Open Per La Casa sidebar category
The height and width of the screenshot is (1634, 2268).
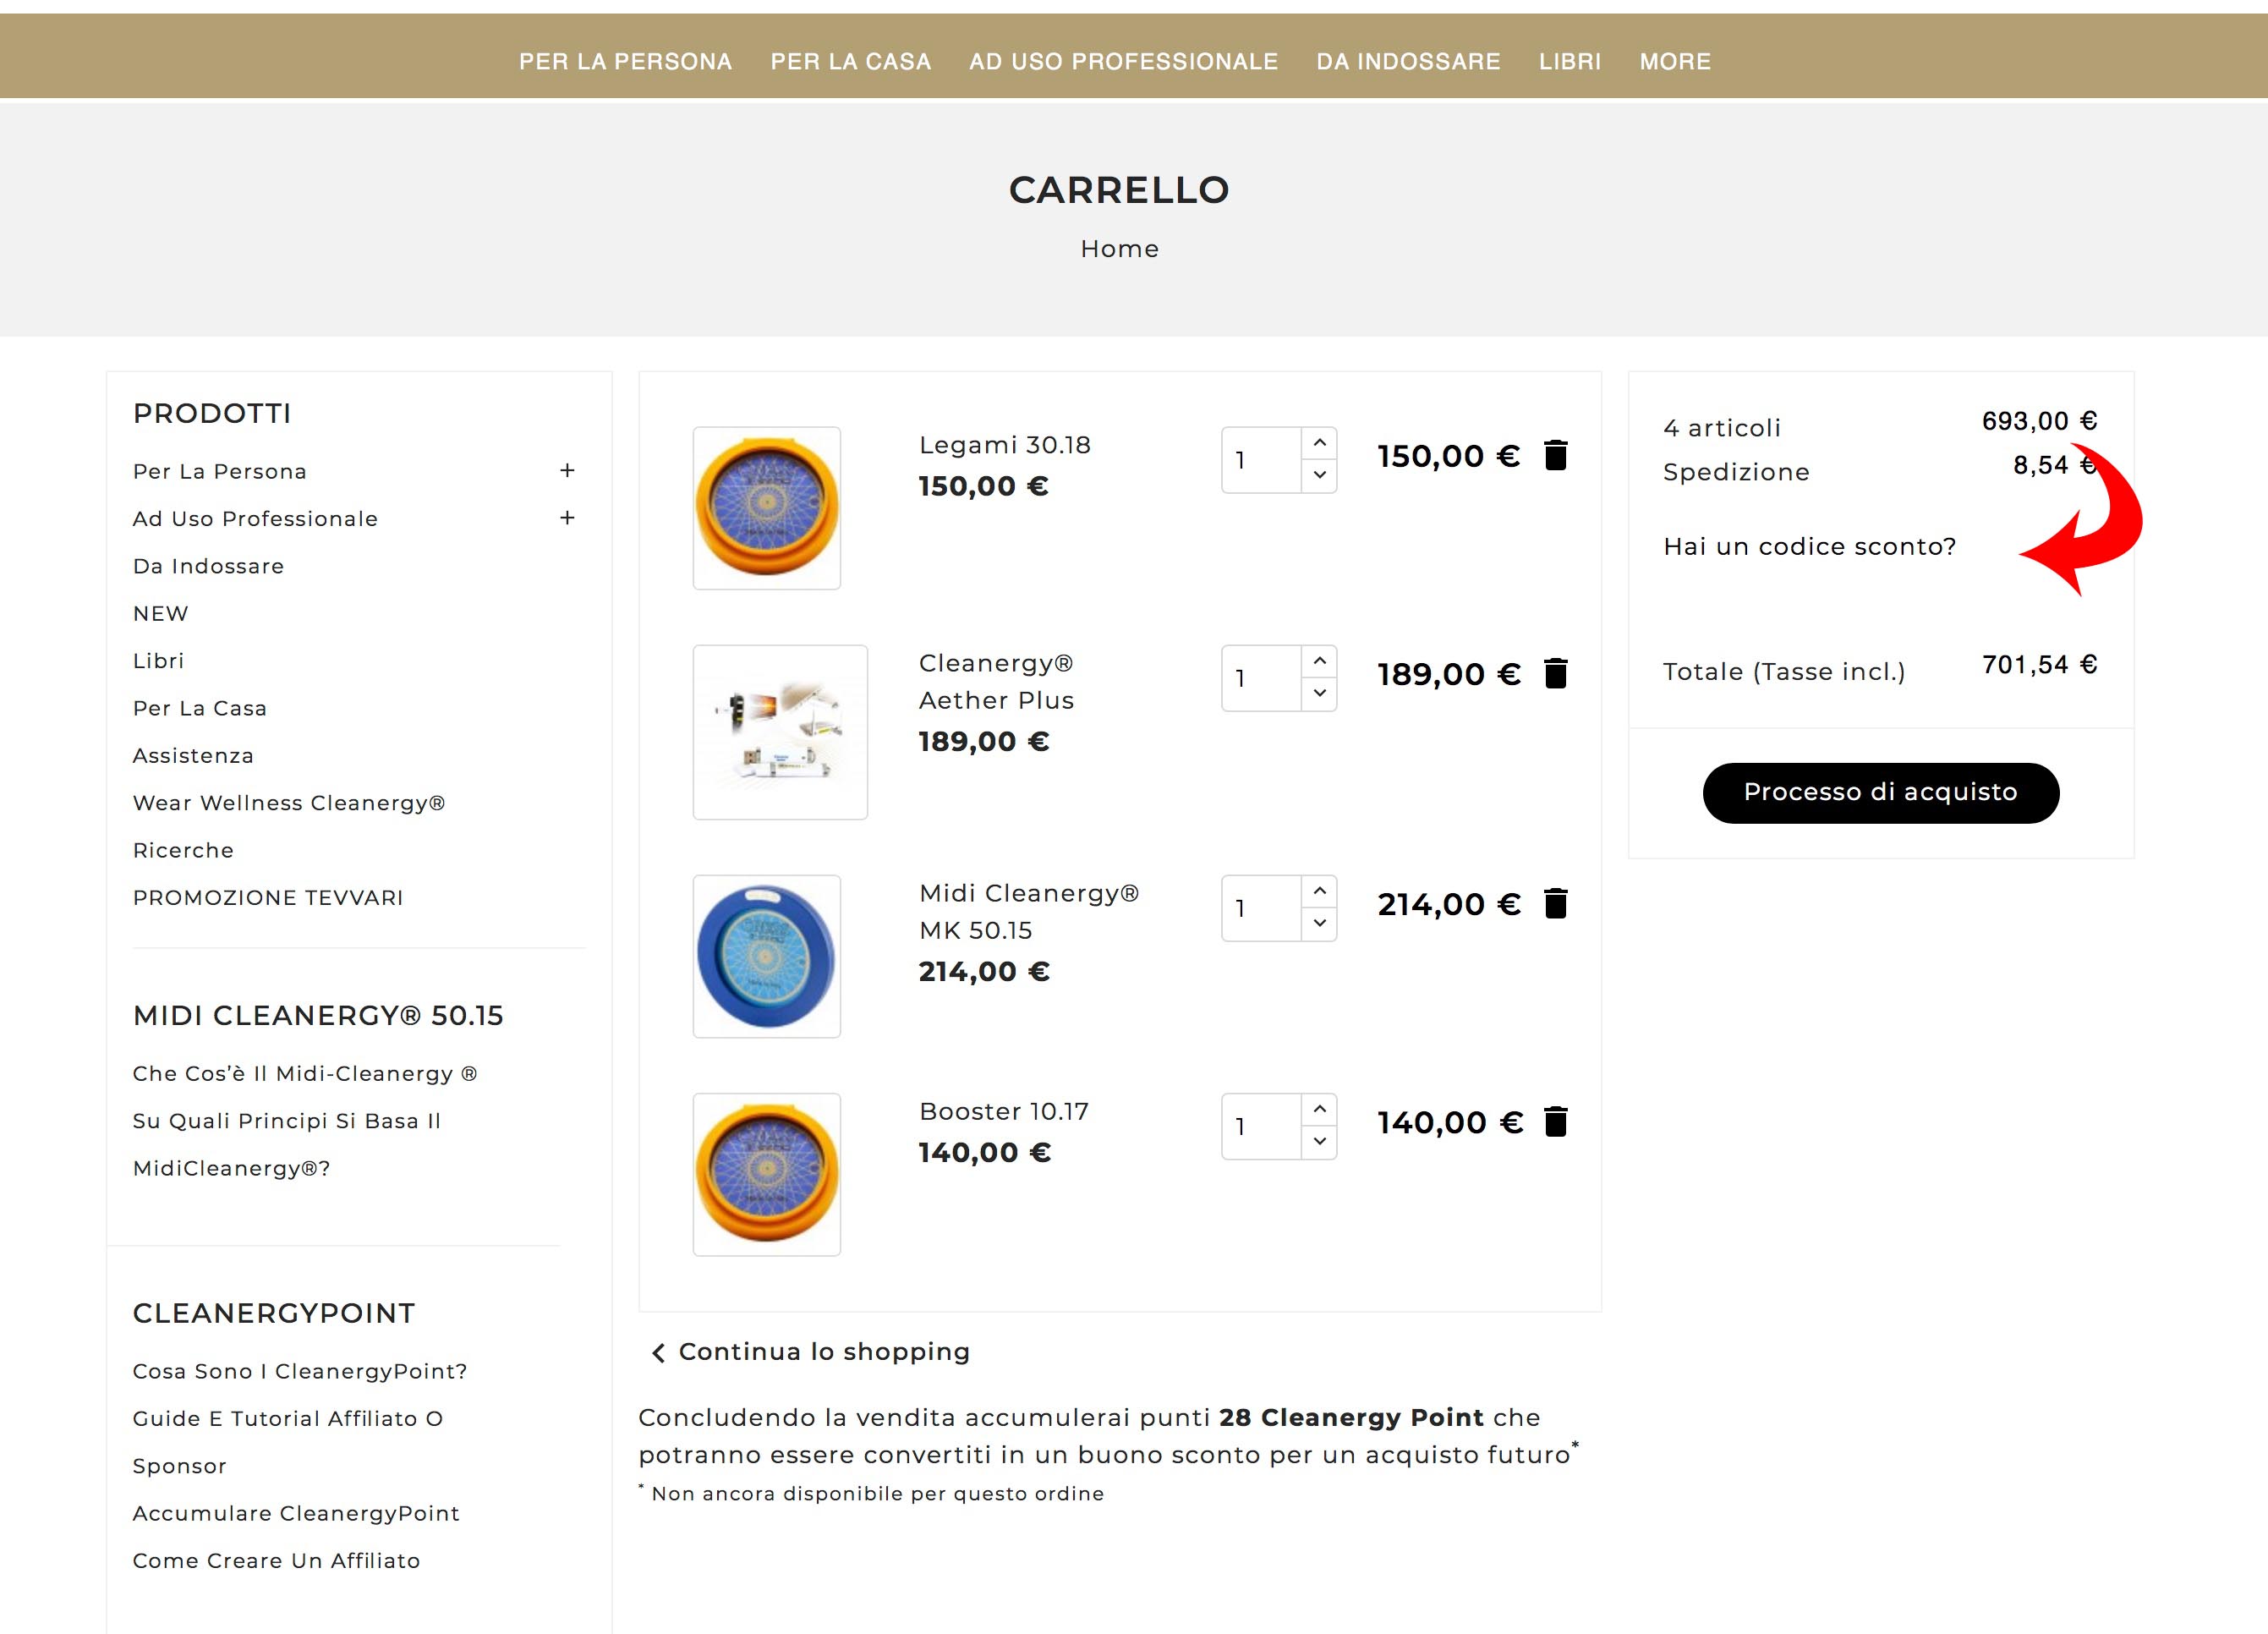200,708
